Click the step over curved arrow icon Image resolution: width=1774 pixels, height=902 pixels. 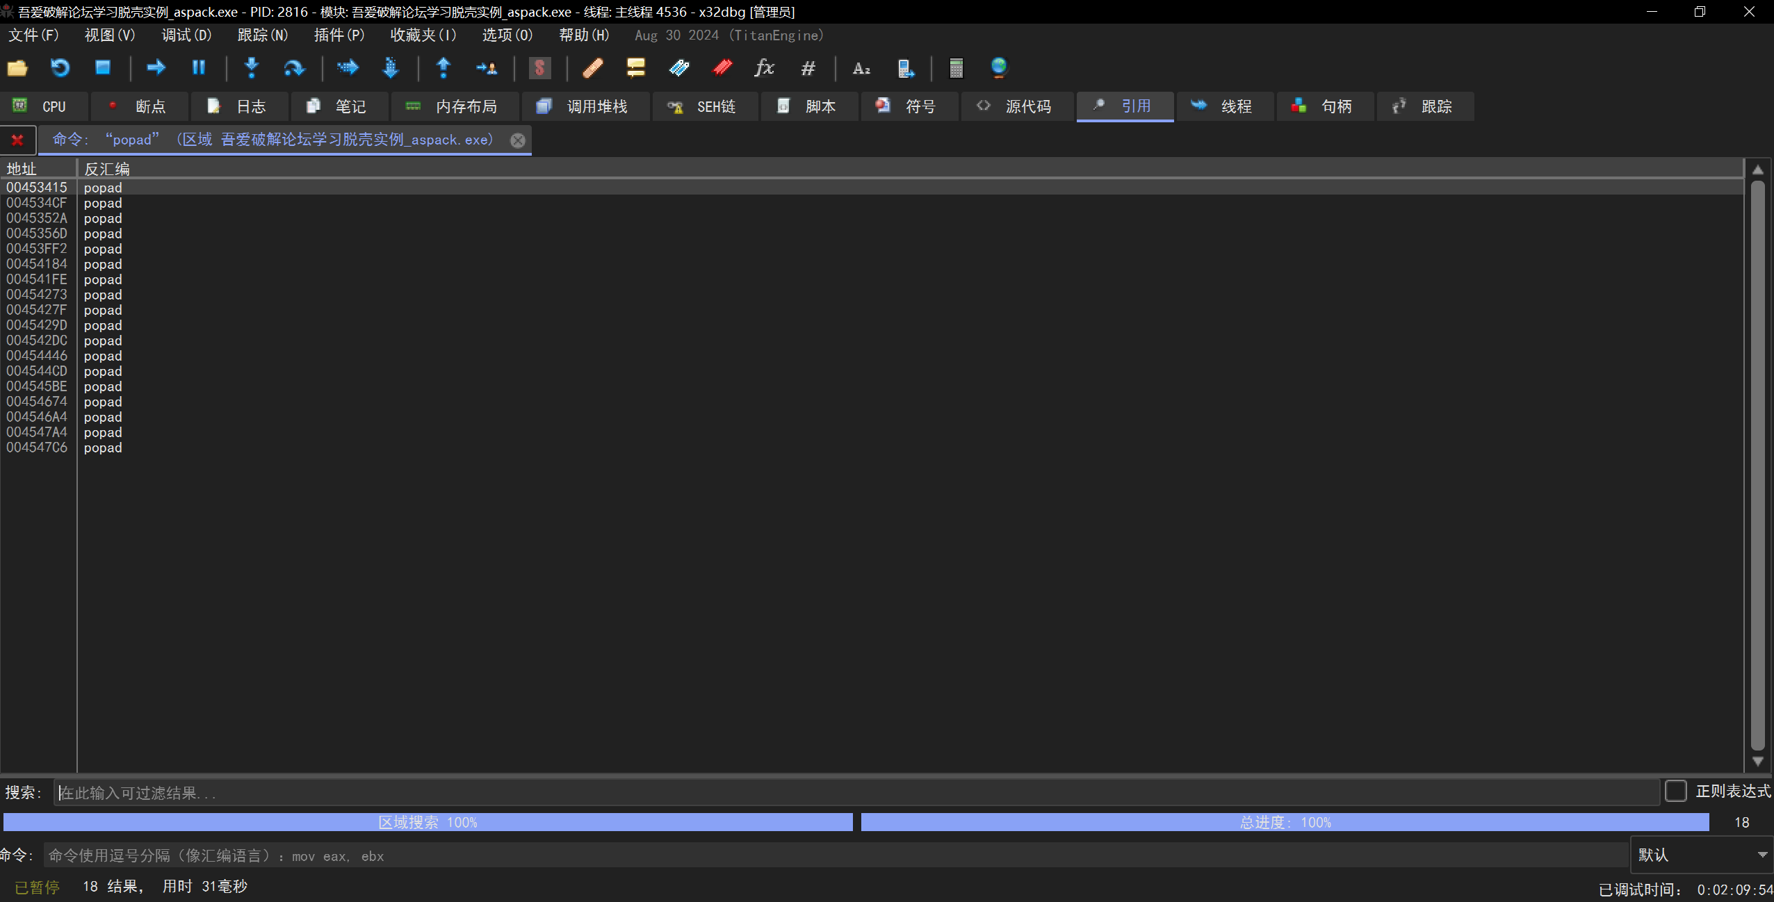point(294,68)
